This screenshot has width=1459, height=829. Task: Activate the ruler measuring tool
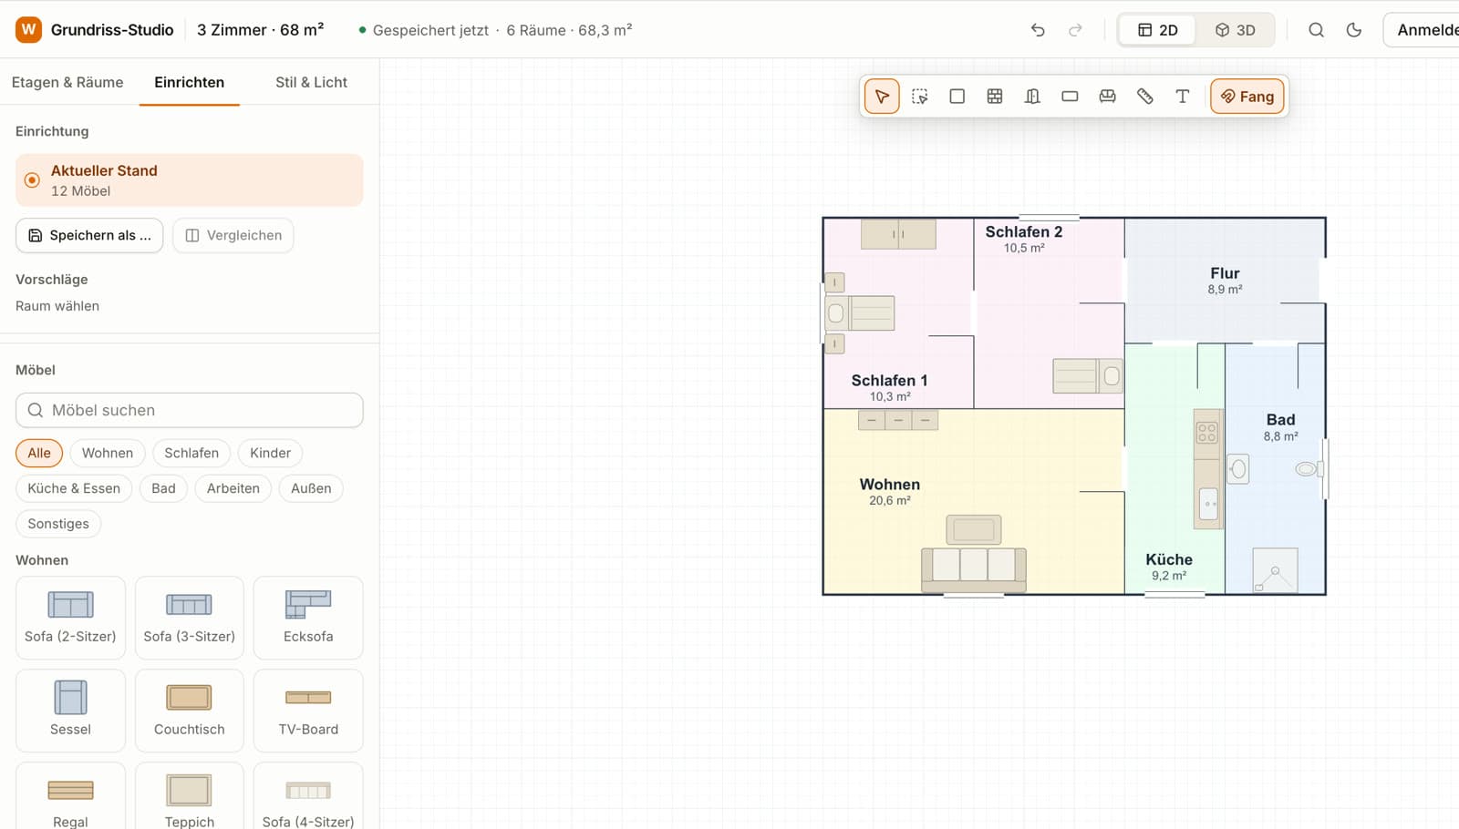click(x=1144, y=97)
